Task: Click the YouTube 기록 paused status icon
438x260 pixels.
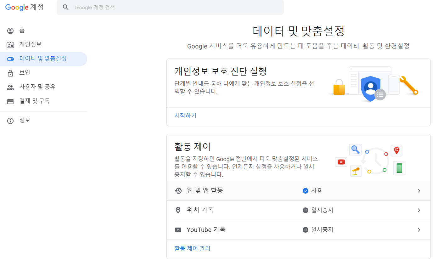Action: click(x=305, y=230)
